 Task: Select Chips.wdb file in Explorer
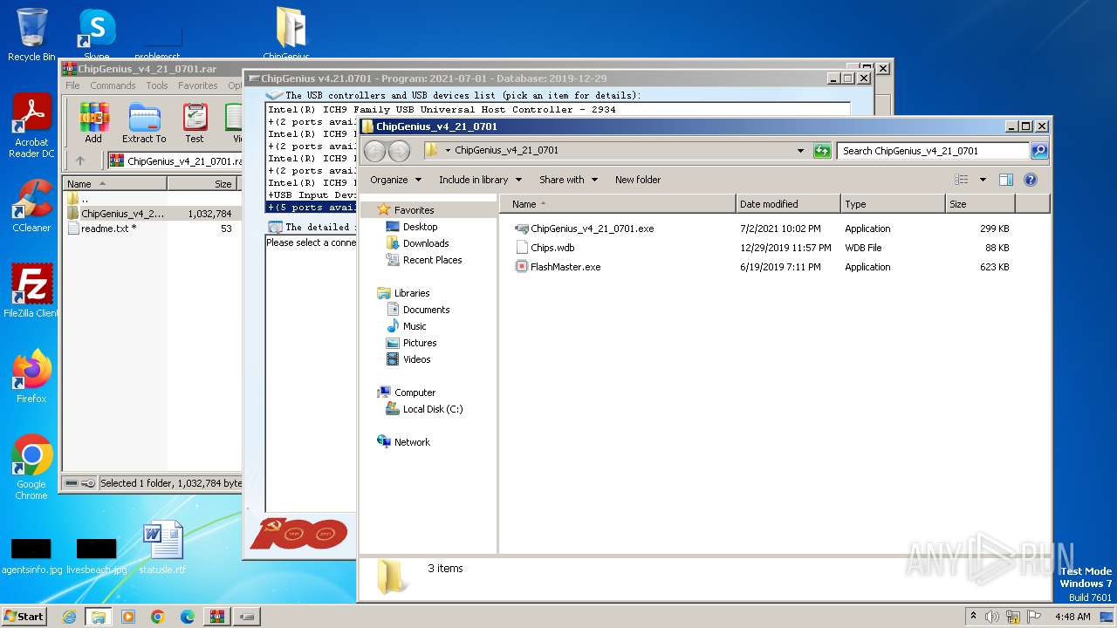[x=552, y=248]
